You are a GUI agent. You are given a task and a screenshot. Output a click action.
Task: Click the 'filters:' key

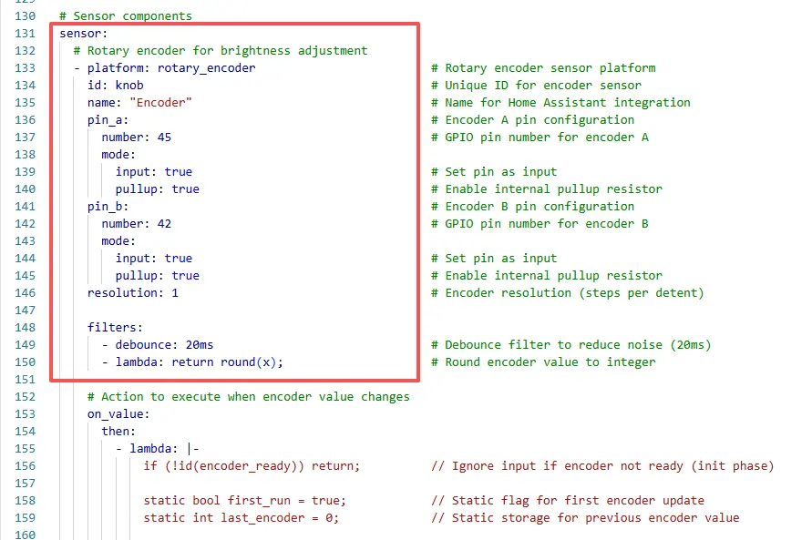(x=115, y=327)
